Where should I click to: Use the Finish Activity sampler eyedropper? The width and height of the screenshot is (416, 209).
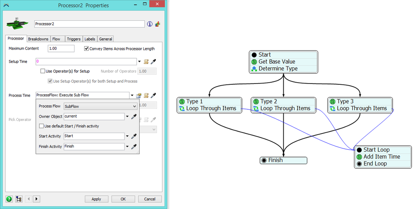click(x=134, y=147)
